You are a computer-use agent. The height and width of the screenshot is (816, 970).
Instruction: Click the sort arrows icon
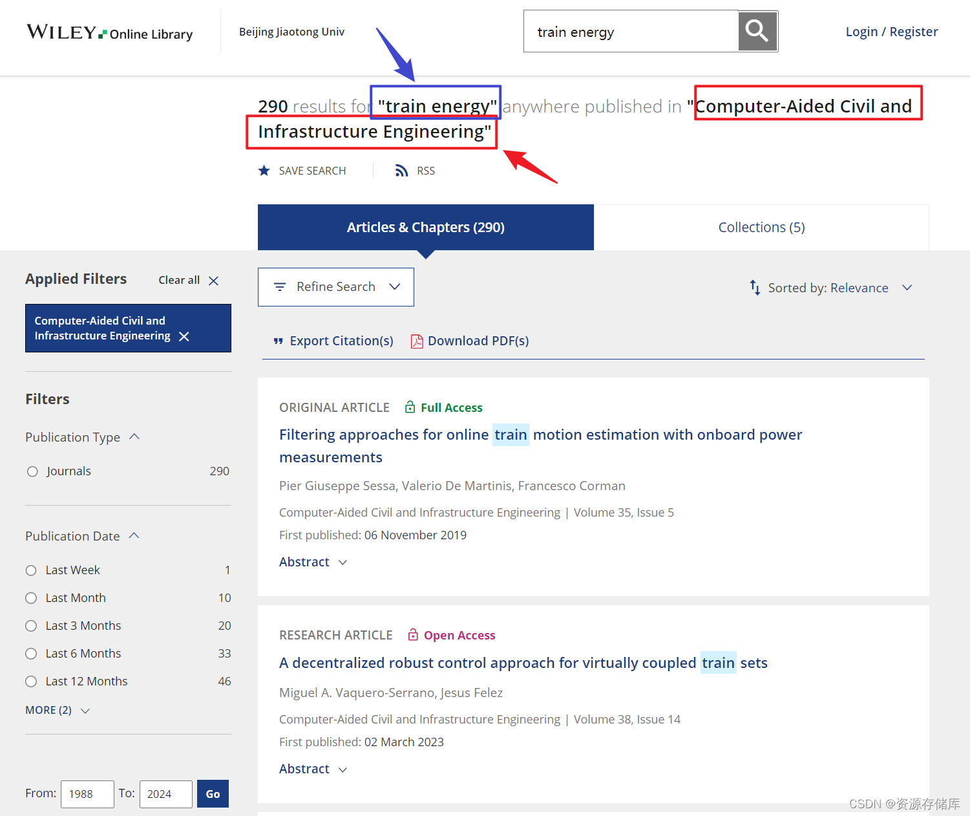pos(755,288)
